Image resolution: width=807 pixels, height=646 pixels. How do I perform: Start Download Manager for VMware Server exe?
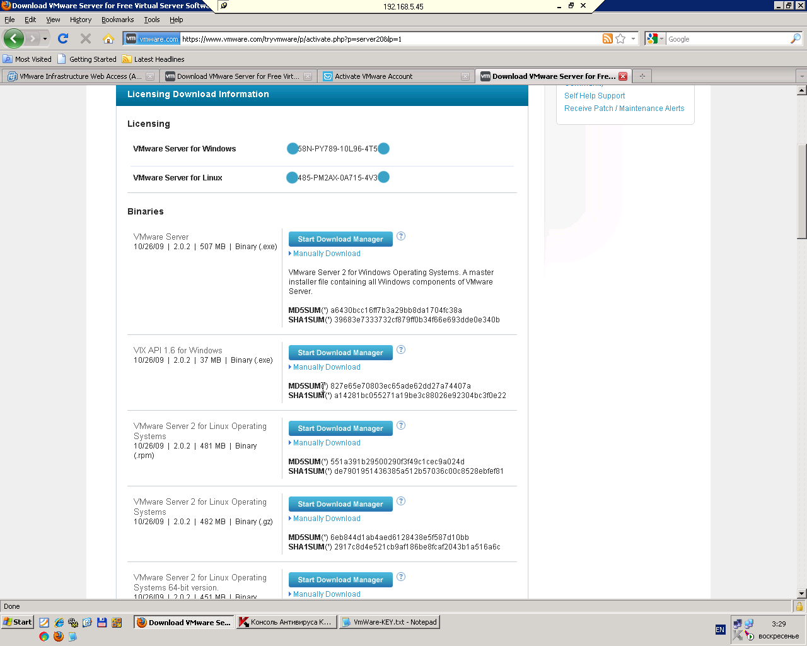pos(340,239)
